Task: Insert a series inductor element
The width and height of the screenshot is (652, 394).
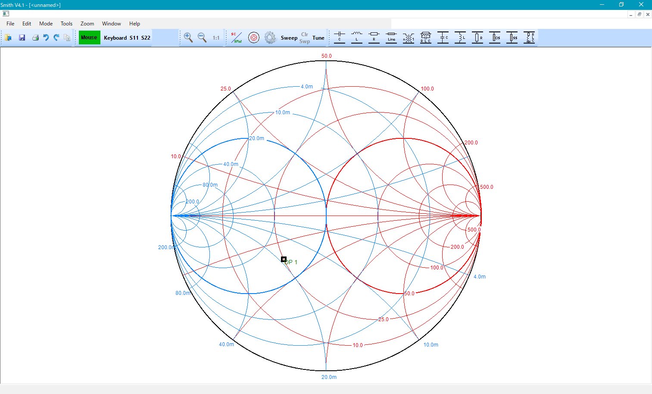Action: (357, 38)
